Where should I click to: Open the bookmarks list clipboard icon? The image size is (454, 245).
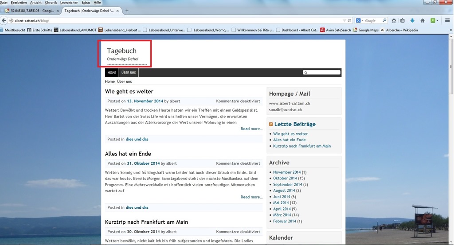pyautogui.click(x=403, y=20)
